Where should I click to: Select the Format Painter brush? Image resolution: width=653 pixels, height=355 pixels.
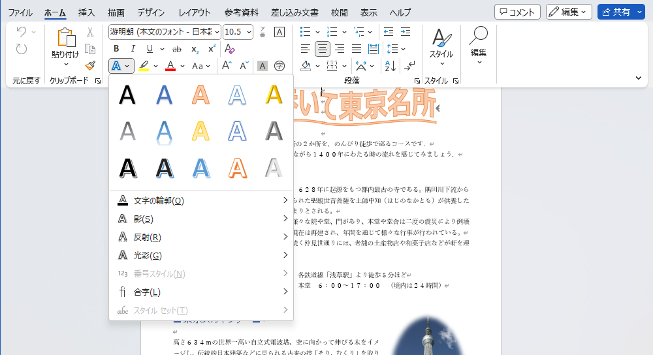click(90, 65)
